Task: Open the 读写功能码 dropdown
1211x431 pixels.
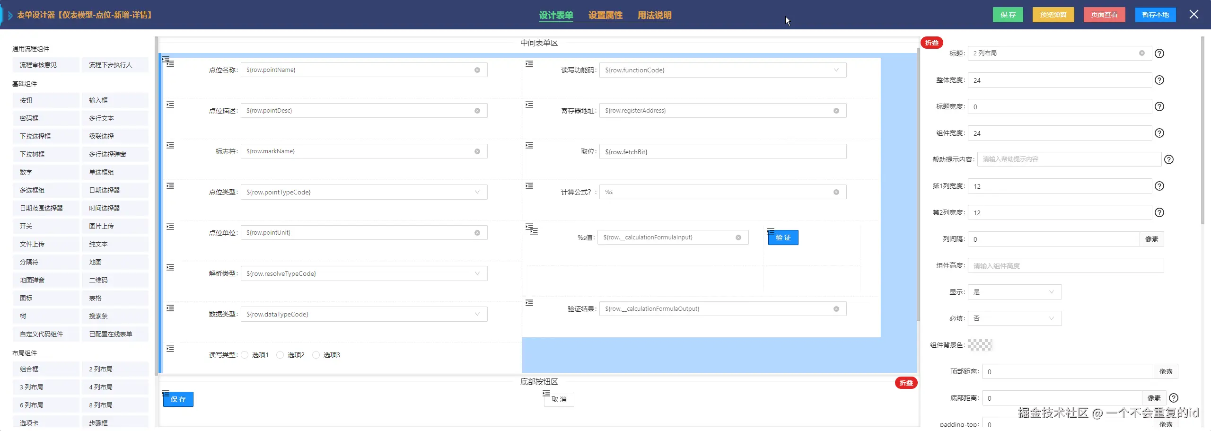Action: tap(723, 70)
